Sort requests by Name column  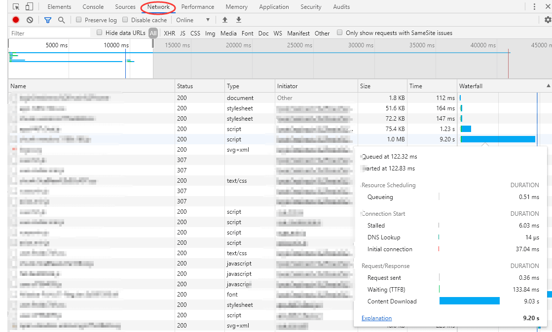tap(91, 86)
